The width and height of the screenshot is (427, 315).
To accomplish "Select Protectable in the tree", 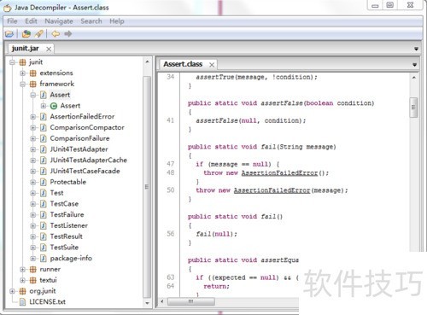I will [x=68, y=182].
